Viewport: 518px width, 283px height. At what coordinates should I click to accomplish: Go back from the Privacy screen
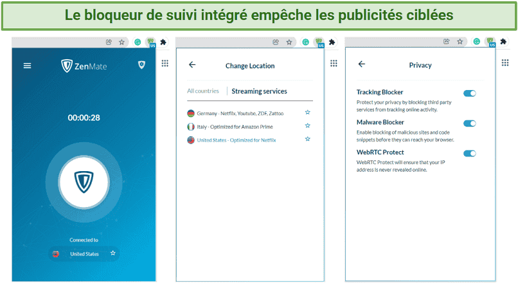click(x=362, y=64)
